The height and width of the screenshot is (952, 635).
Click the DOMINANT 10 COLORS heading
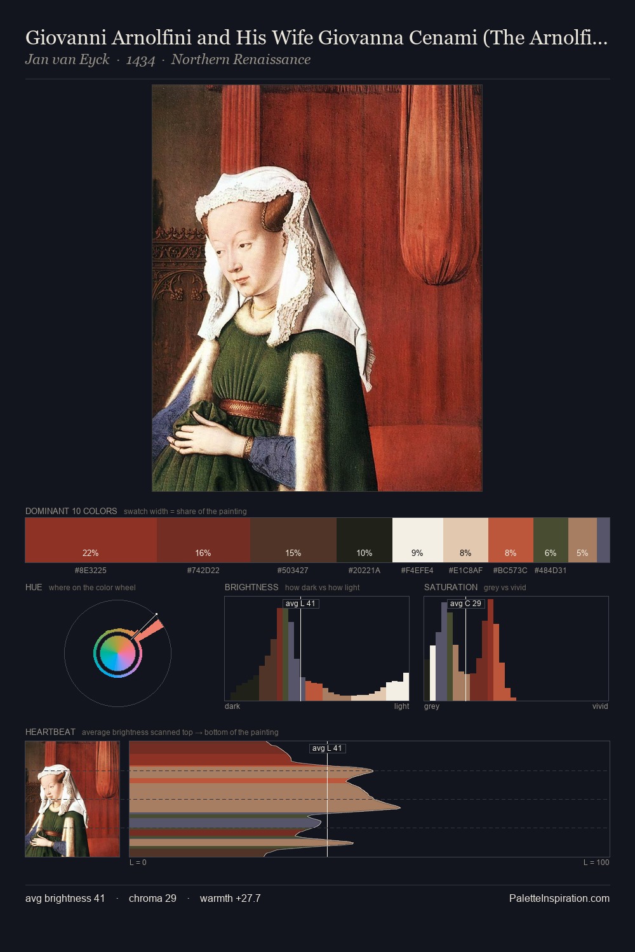pos(71,511)
